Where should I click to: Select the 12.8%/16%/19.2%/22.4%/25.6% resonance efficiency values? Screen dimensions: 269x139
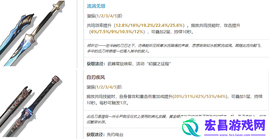click(149, 25)
